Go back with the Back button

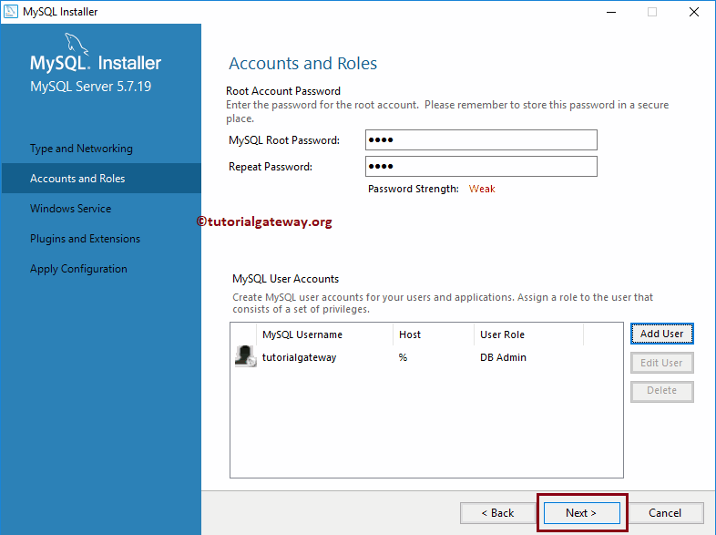[x=497, y=513]
